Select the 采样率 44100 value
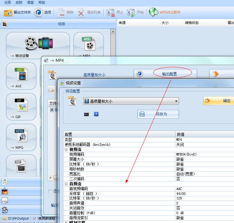234x223 pixels. [181, 194]
